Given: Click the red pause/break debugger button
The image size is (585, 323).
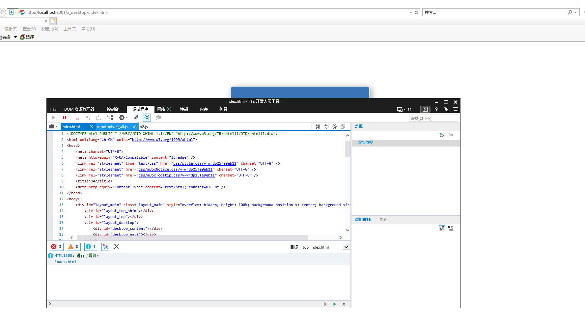Looking at the screenshot, I should tap(65, 118).
